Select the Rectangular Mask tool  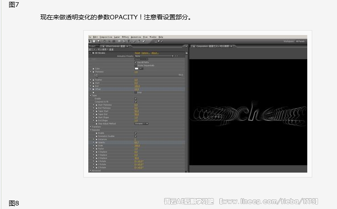click(x=119, y=41)
